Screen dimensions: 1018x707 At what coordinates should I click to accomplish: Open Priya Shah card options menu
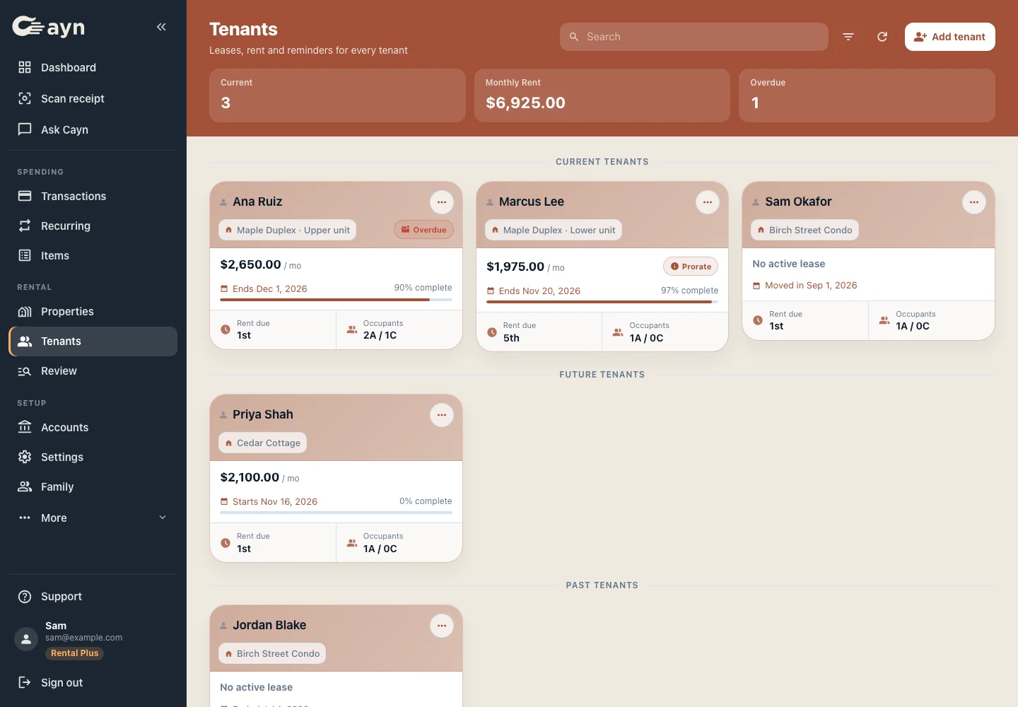442,415
